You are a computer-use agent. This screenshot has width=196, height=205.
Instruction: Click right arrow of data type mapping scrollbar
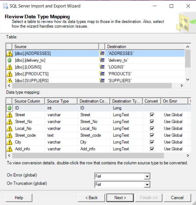tap(188, 155)
